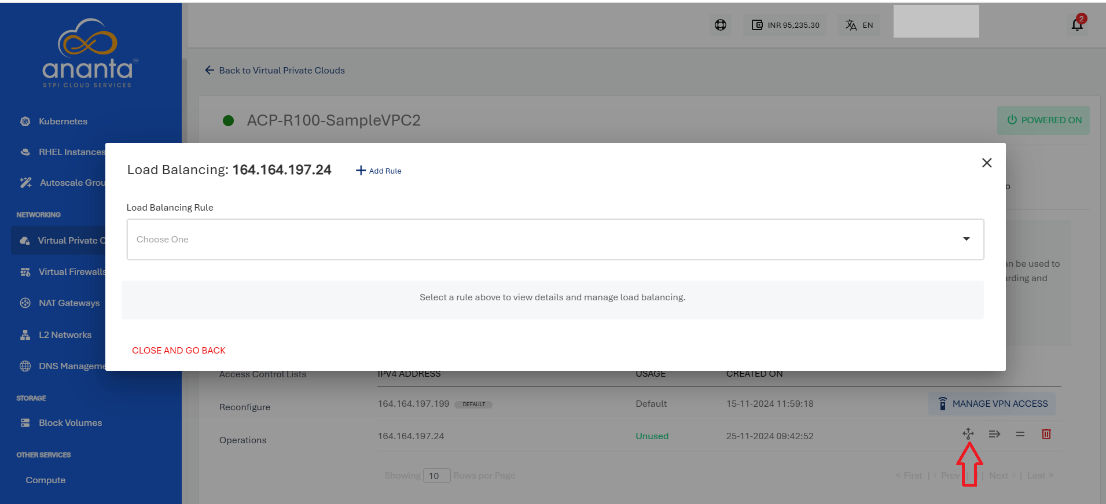The height and width of the screenshot is (504, 1106).
Task: Go to Prev page of results
Action: (946, 476)
